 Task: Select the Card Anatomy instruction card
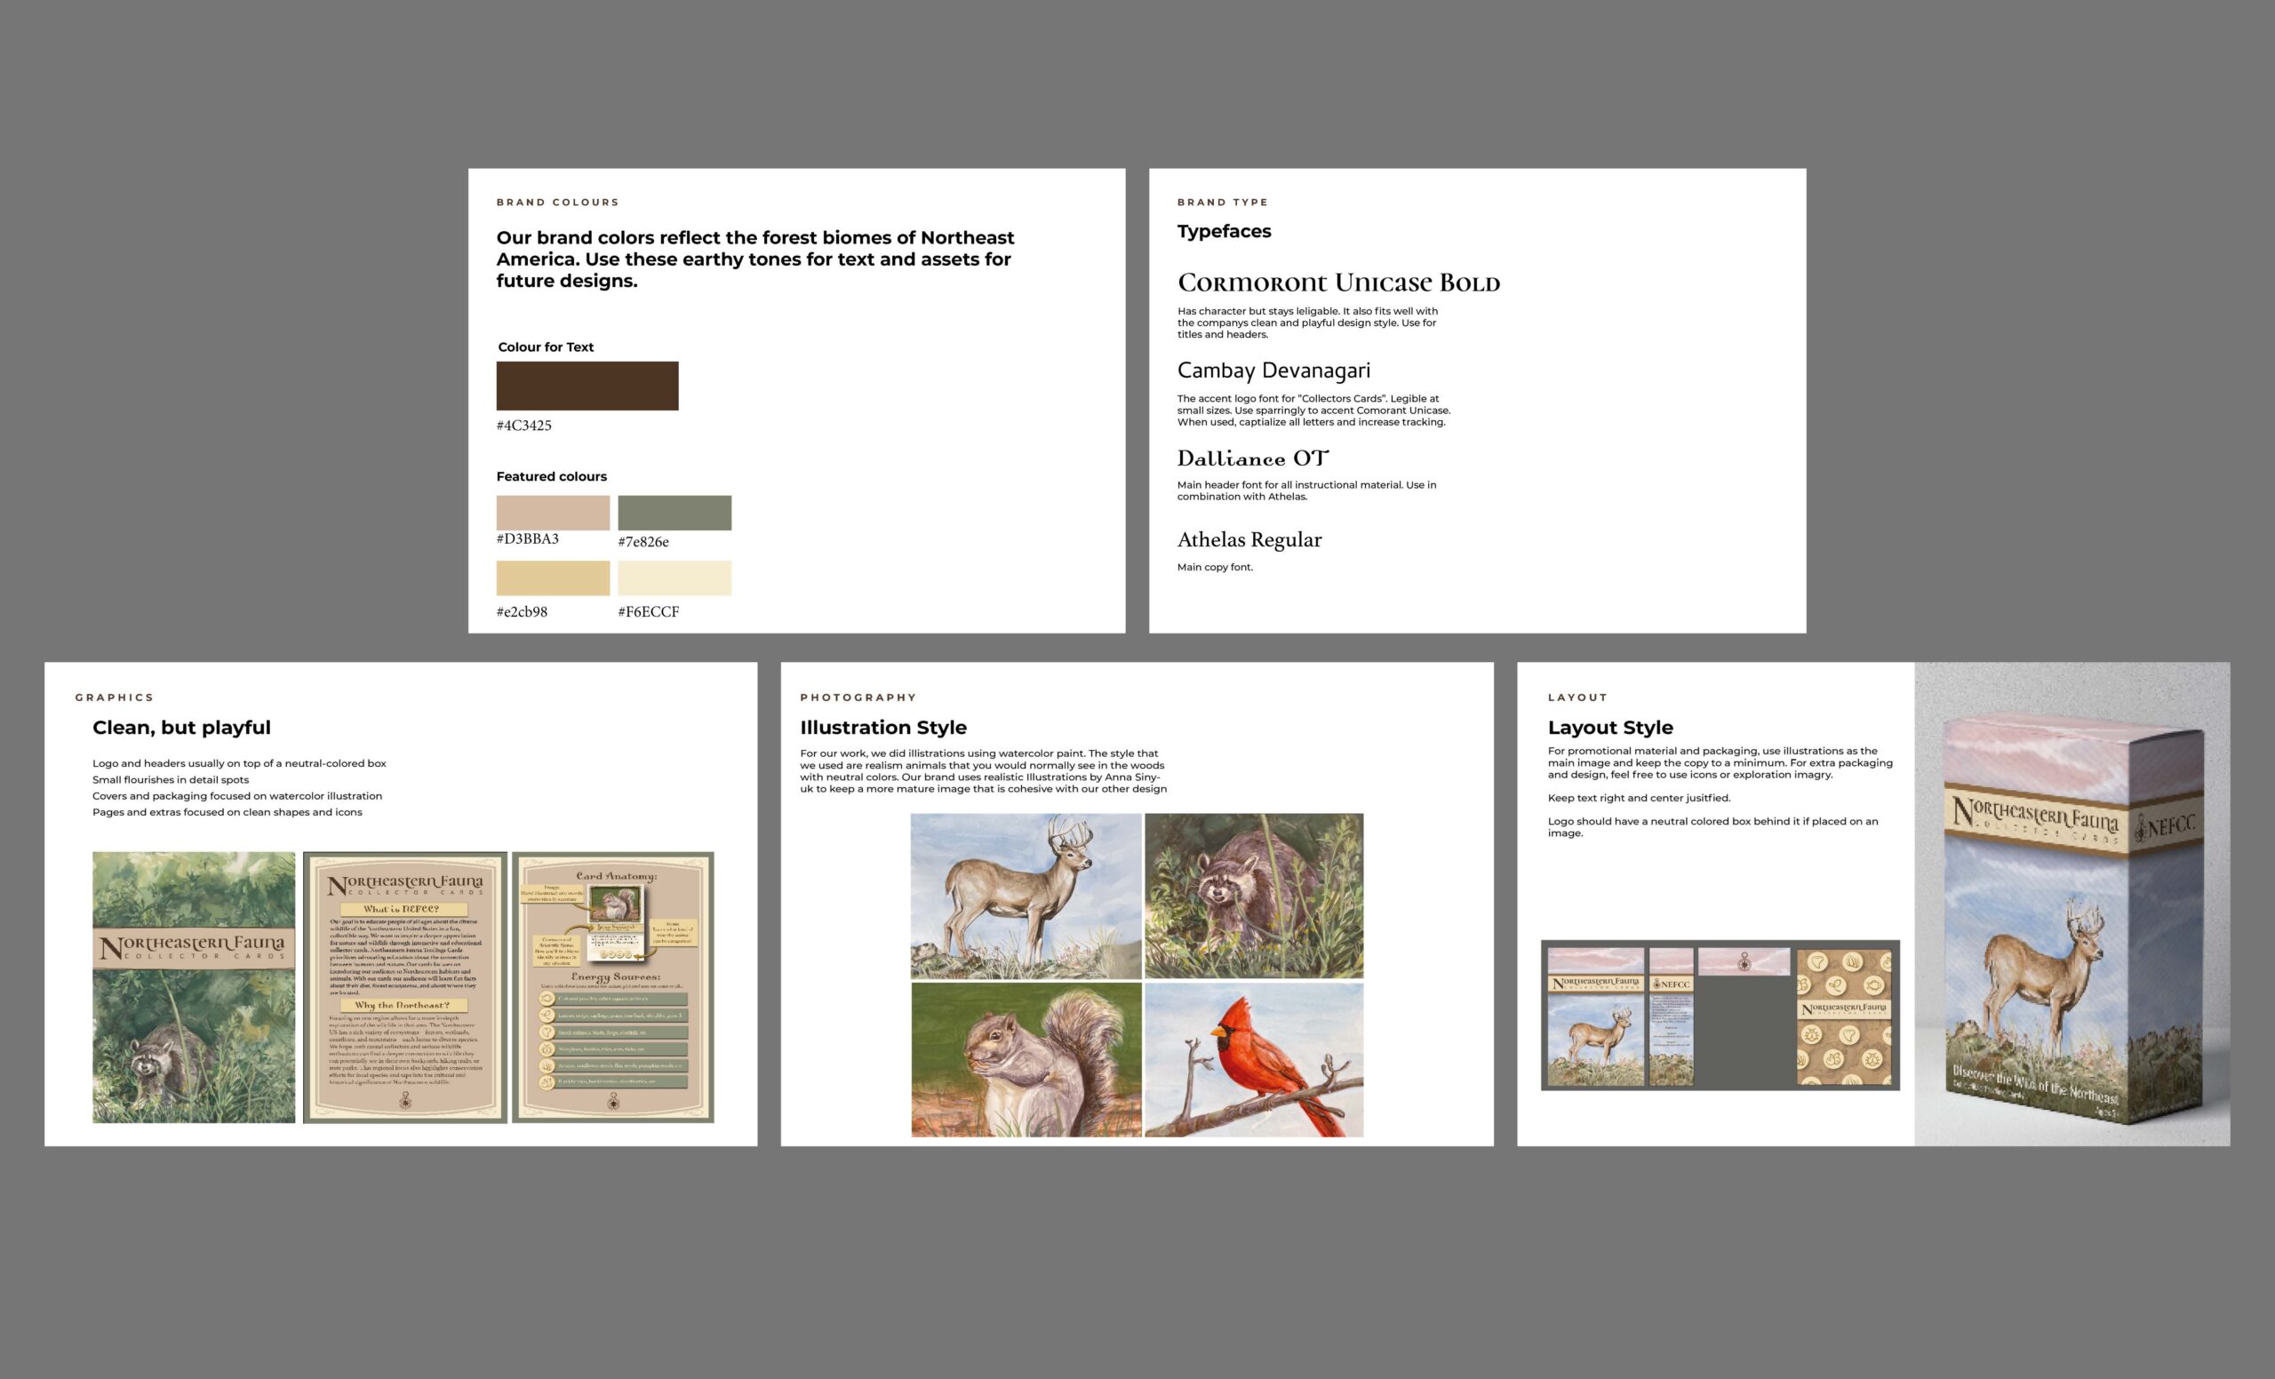[613, 987]
